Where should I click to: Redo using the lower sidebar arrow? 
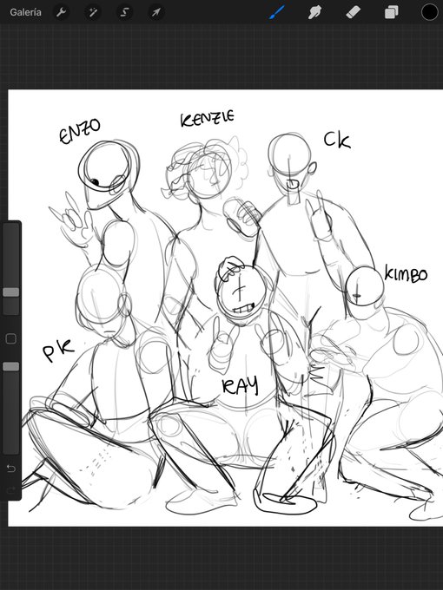(11, 489)
